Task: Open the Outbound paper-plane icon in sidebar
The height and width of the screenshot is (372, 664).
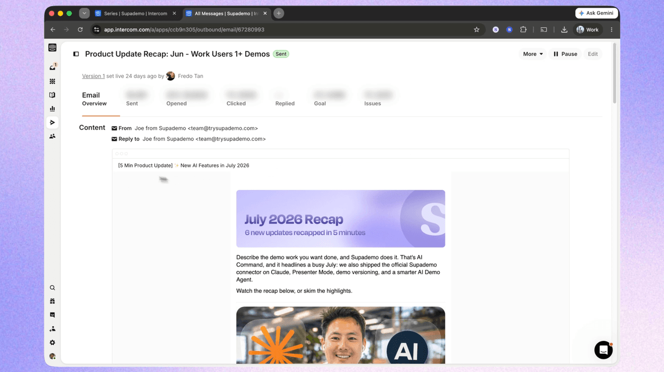Action: click(53, 123)
